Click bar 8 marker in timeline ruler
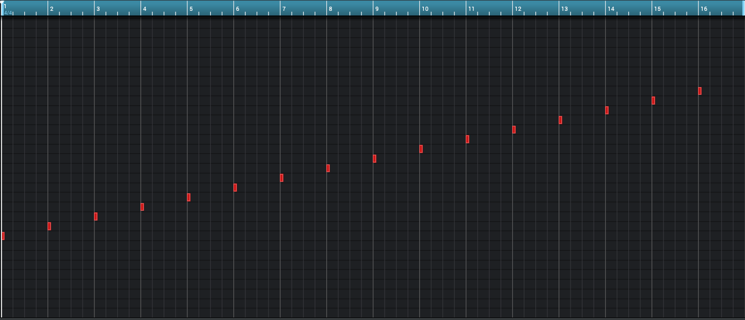The image size is (745, 320). click(330, 9)
